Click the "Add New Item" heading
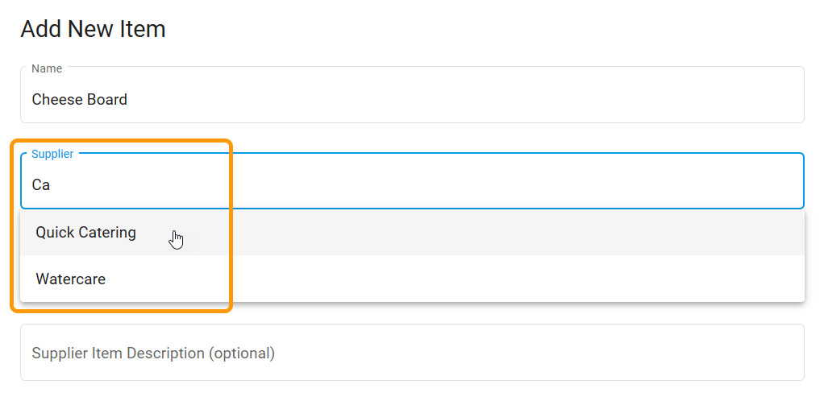 (93, 29)
